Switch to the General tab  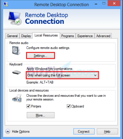click(x=12, y=36)
